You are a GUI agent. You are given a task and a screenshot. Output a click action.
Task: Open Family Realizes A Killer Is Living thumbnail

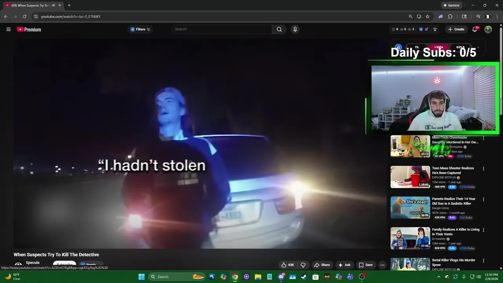(x=410, y=238)
